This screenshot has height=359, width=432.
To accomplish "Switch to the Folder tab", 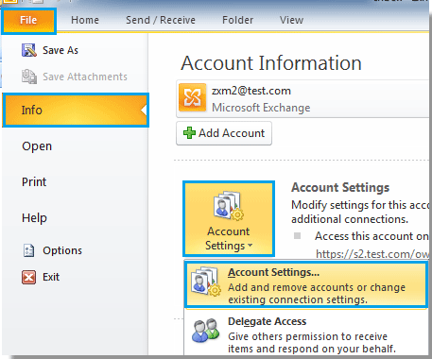I will pyautogui.click(x=237, y=20).
